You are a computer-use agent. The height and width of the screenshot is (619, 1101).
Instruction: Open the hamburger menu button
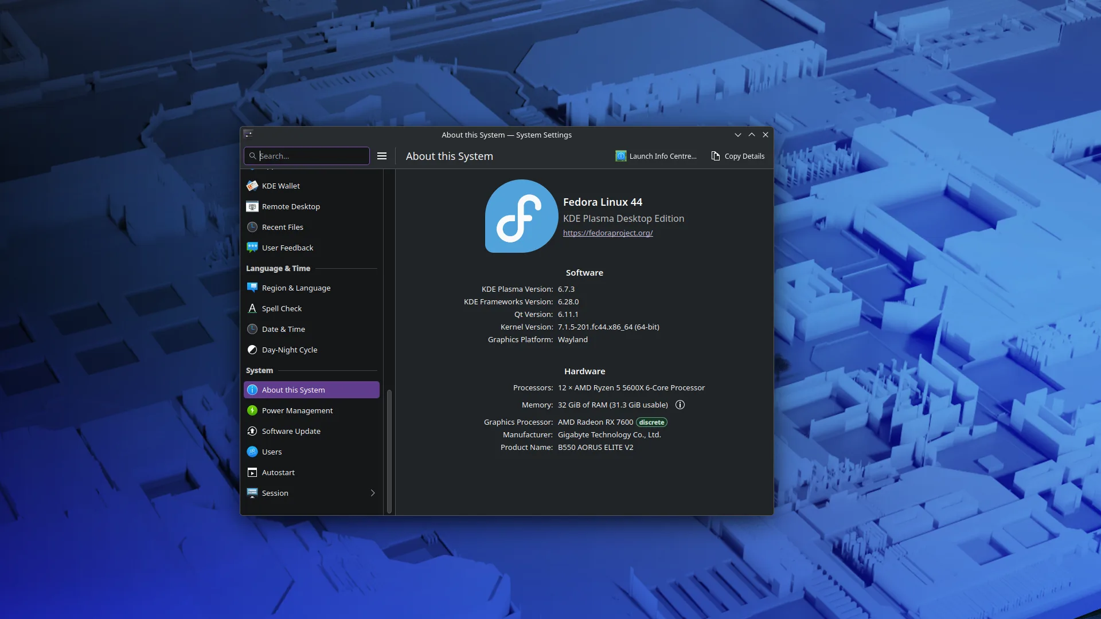click(382, 156)
